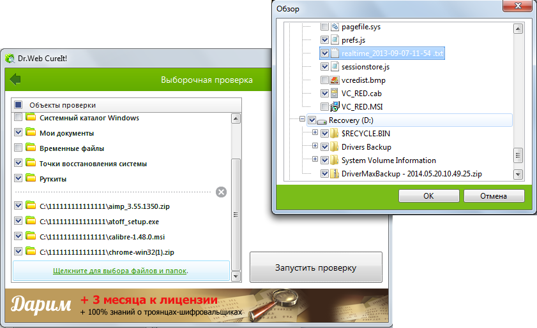The image size is (537, 328).
Task: Click the Dr.Web CureIt! title bar logo
Action: (x=10, y=59)
